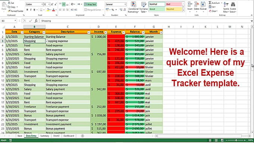Toggle Bottom Align for cell content
Viewport: 254px width, 143px height.
(67, 4)
